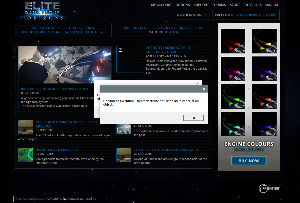This screenshot has width=300, height=203.
Task: Select the purple engine colour image
Action: 264,69
